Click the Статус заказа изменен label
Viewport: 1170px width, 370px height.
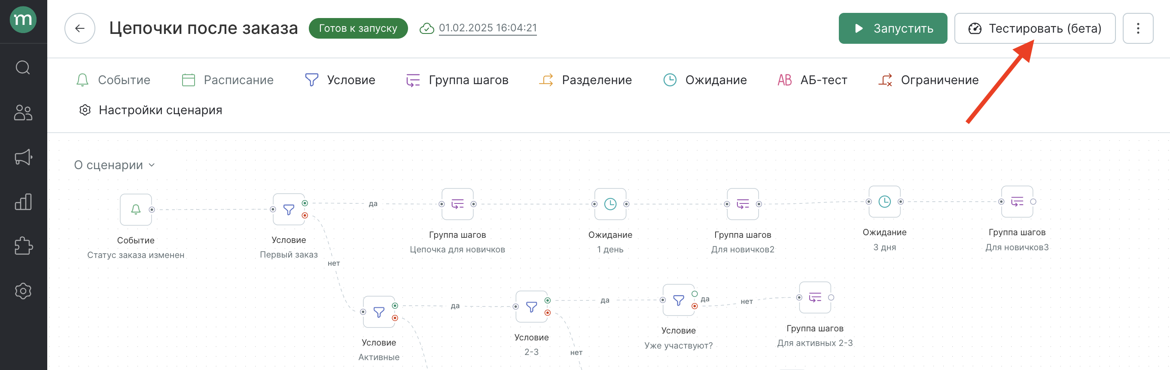[136, 255]
